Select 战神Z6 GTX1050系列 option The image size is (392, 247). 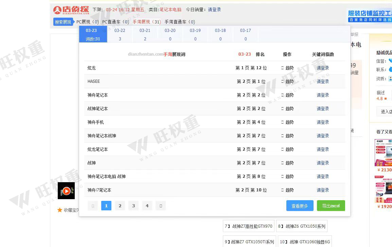[x=302, y=226]
